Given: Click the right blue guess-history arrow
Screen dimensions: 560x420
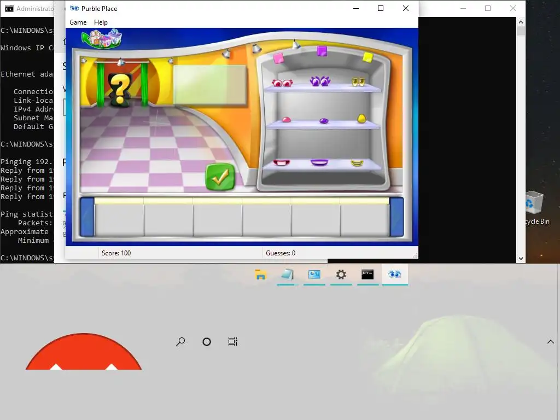Looking at the screenshot, I should click(396, 217).
